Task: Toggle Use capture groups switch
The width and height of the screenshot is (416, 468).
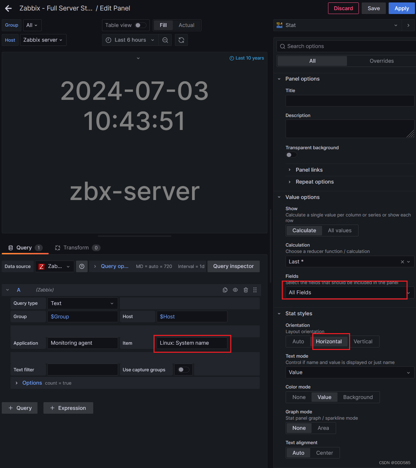Action: 184,370
